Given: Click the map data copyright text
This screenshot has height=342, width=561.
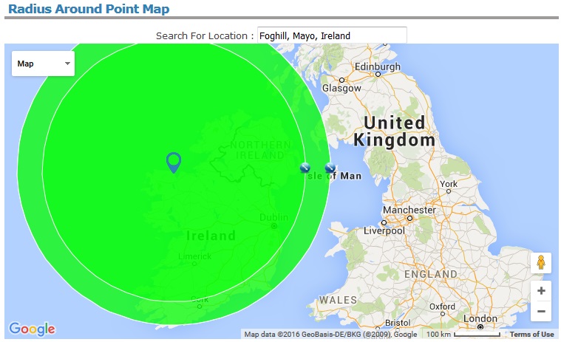Looking at the screenshot, I should point(330,335).
